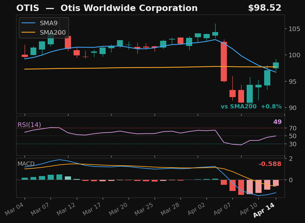
Task: Click the 90 price axis label
Action: (x=293, y=108)
